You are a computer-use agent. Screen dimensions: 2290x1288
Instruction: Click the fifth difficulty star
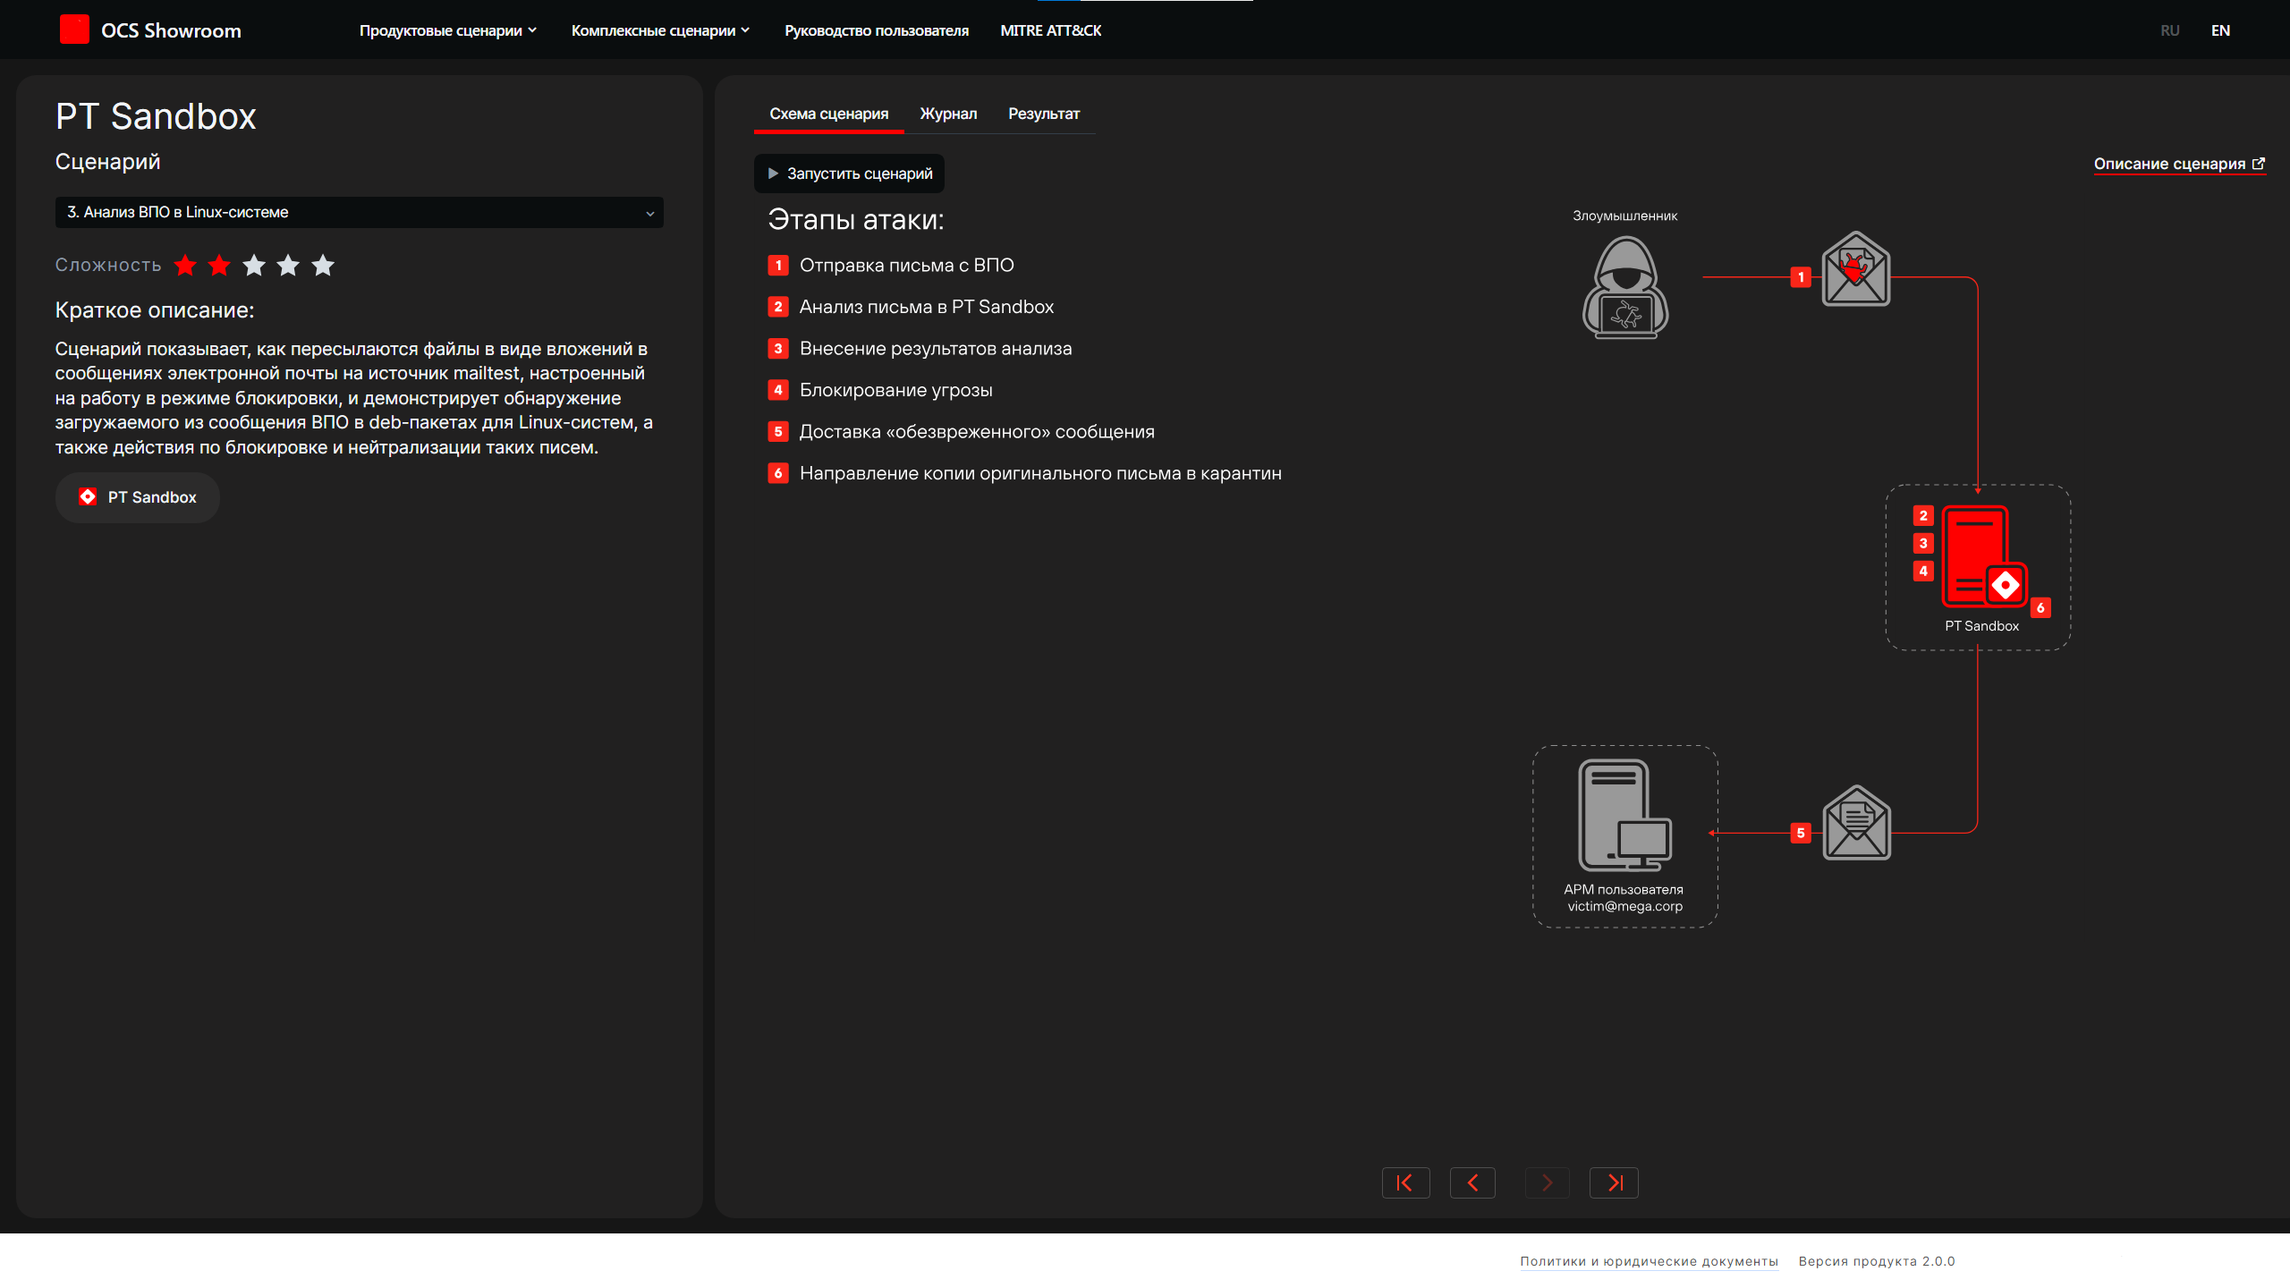tap(323, 265)
